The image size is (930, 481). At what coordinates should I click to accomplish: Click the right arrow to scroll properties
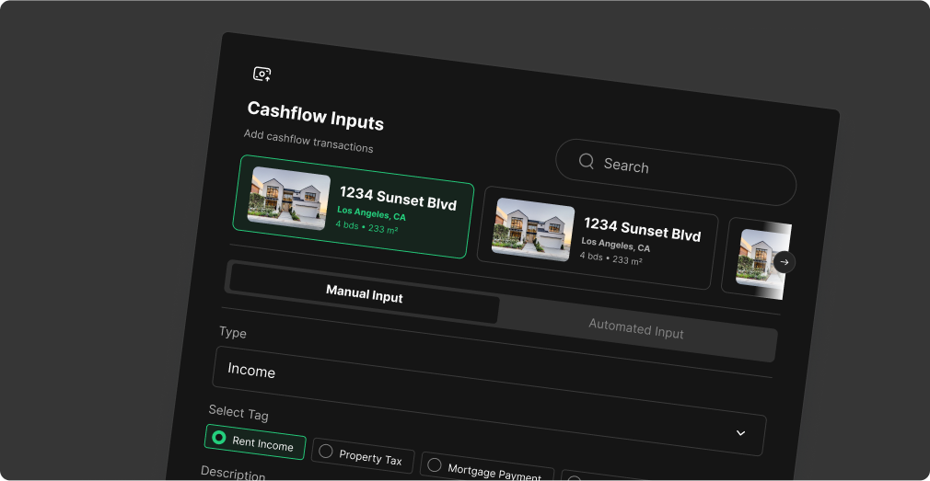[x=784, y=262]
